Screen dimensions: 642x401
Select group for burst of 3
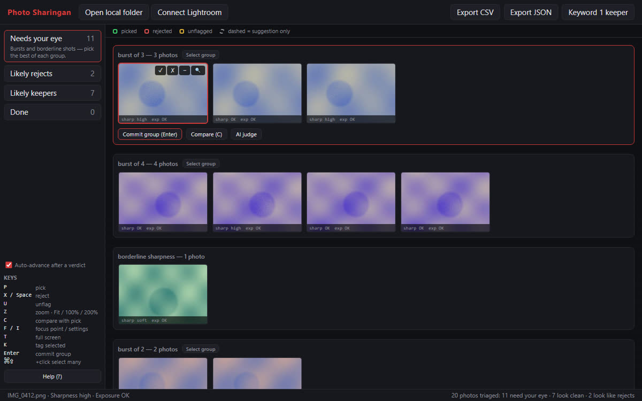(201, 55)
